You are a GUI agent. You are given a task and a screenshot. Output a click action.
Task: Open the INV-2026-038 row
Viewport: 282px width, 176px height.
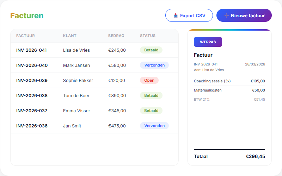32,96
